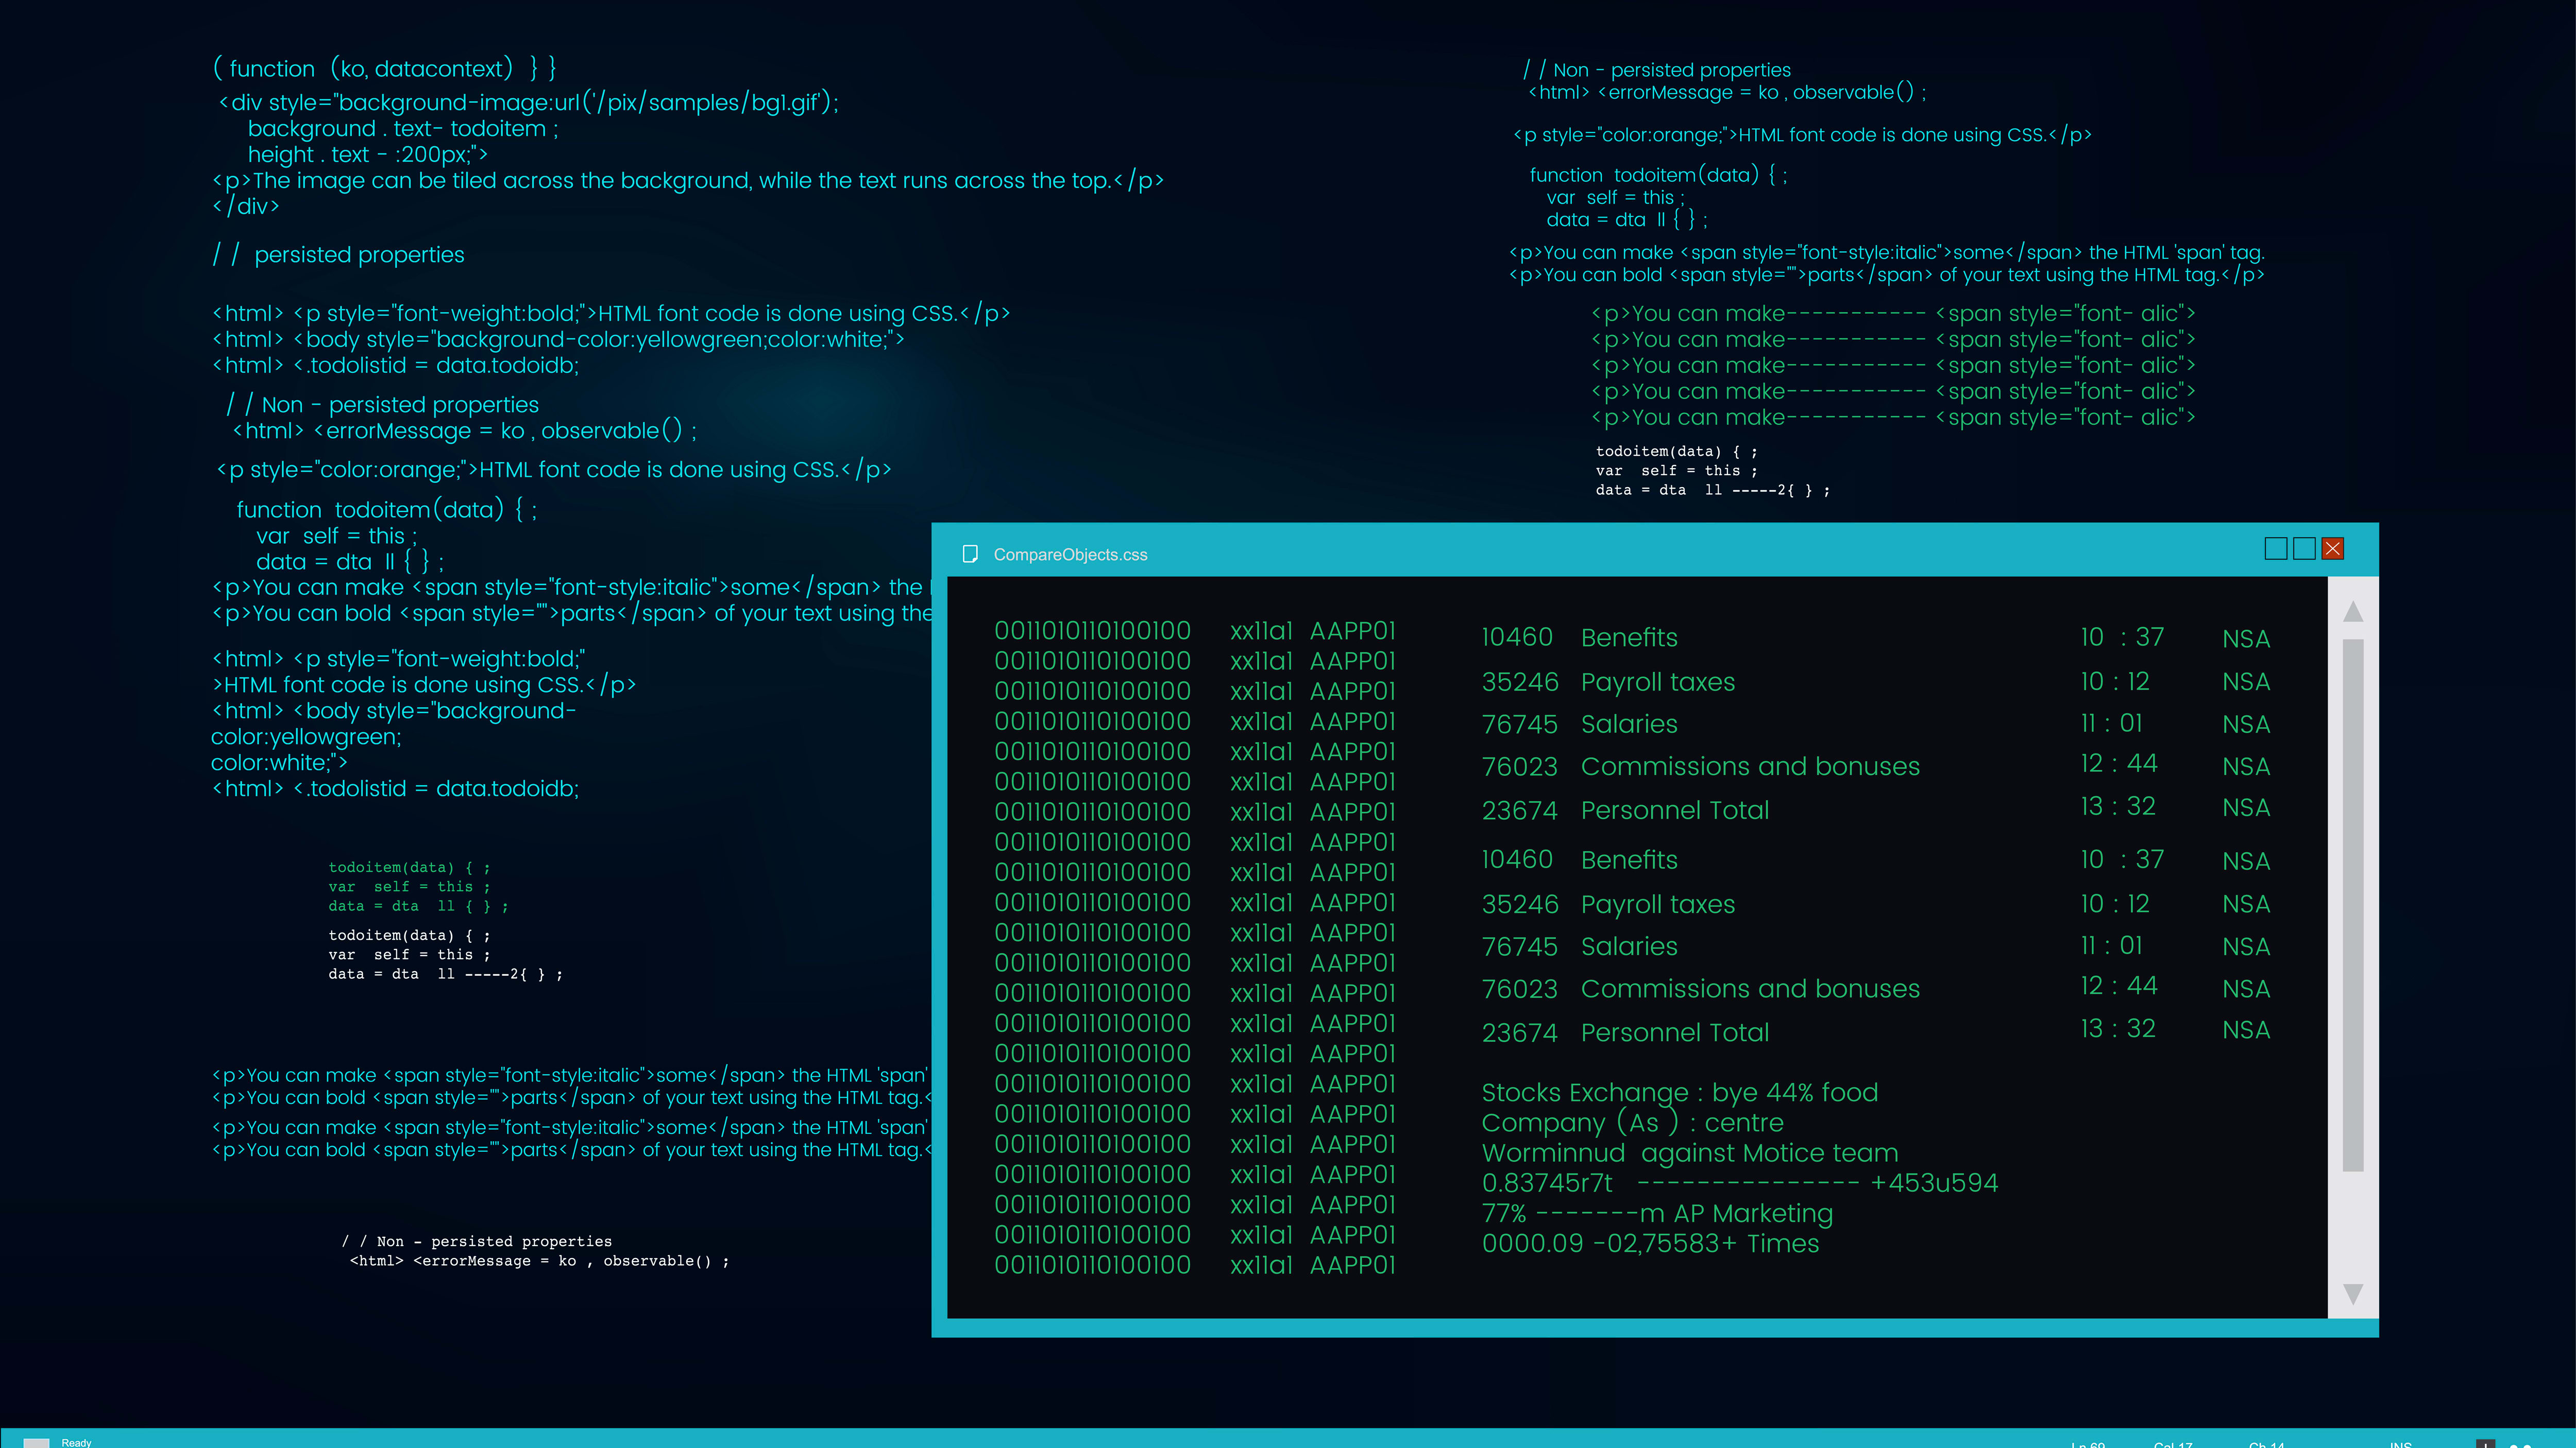Click 'Worminnud against Motice team' line

click(1689, 1153)
